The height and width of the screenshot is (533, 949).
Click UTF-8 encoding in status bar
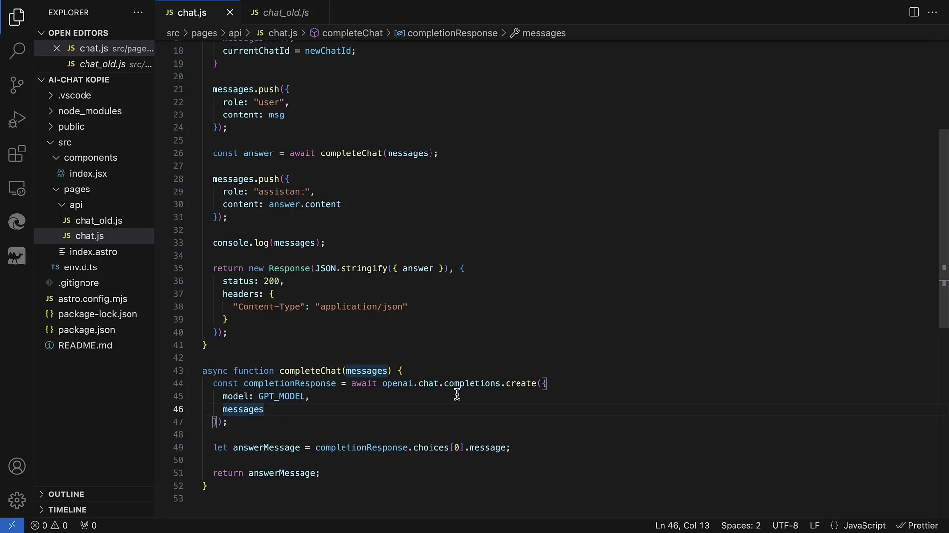coord(785,525)
